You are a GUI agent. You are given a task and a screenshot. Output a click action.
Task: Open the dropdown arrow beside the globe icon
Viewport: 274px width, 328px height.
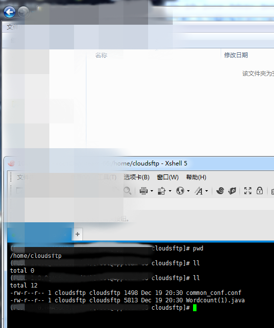(x=188, y=191)
